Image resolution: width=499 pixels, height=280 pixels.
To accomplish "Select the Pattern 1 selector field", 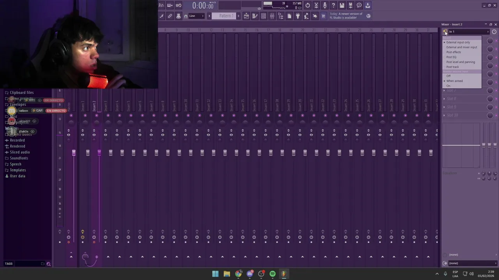I will (224, 16).
